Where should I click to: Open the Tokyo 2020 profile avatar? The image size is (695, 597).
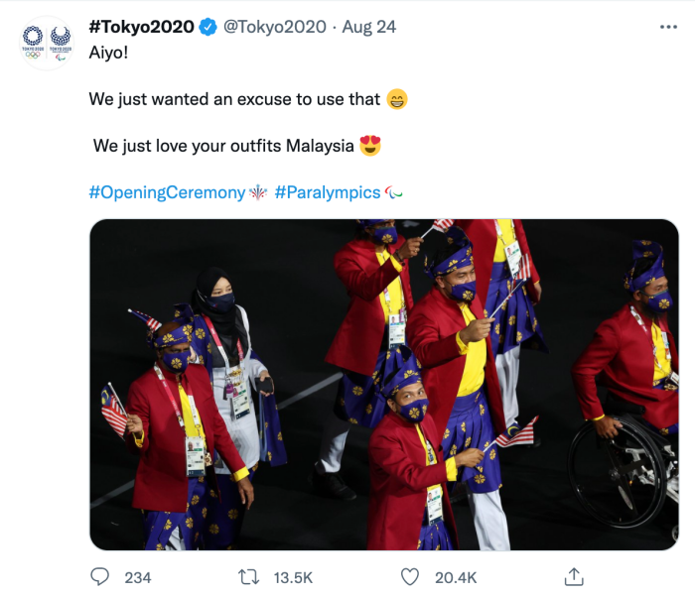point(47,43)
